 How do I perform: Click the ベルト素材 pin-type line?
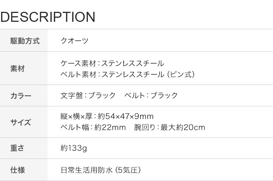128,74
